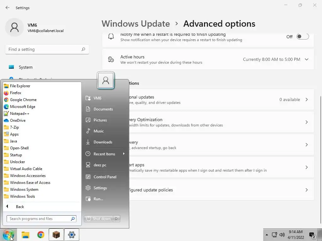Screen dimensions: 322x241
Task: Switch to Settings app on taskbar
Action: pyautogui.click(x=72, y=235)
